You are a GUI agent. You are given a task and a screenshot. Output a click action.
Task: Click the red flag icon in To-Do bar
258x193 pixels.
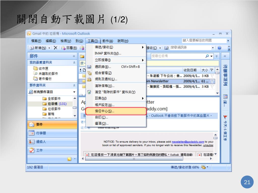tap(225, 117)
